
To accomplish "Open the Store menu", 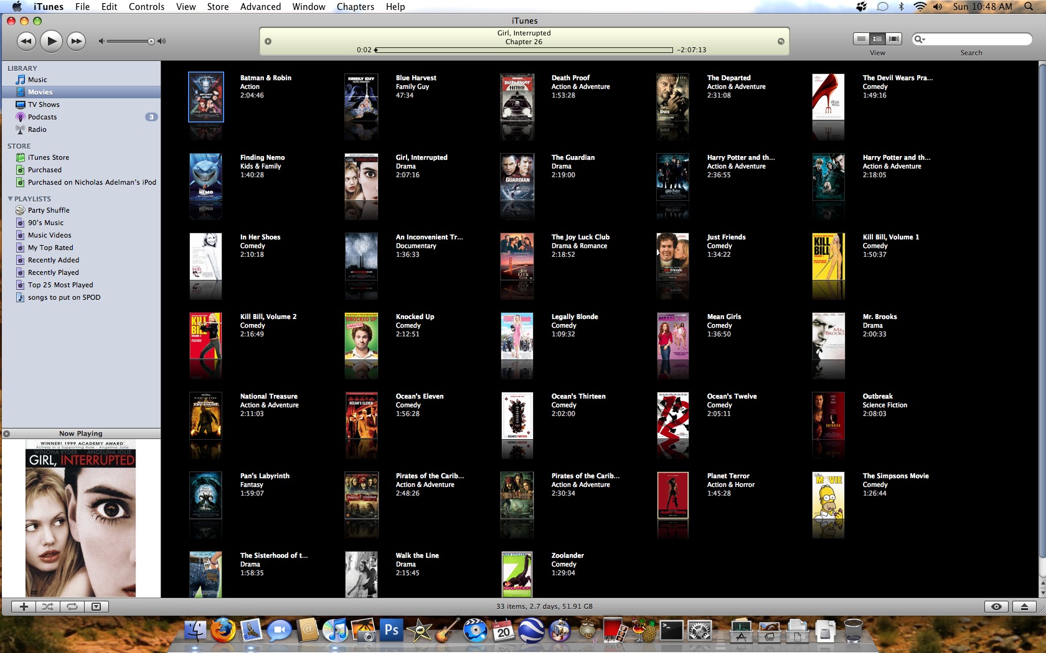I will tap(218, 7).
